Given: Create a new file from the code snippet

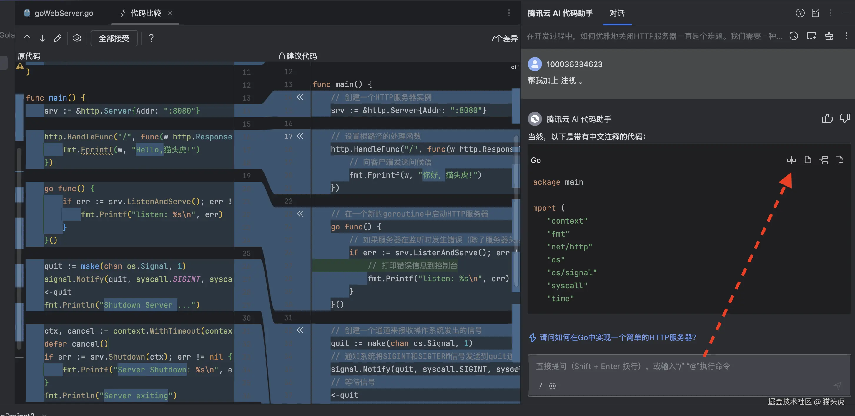Looking at the screenshot, I should (840, 160).
